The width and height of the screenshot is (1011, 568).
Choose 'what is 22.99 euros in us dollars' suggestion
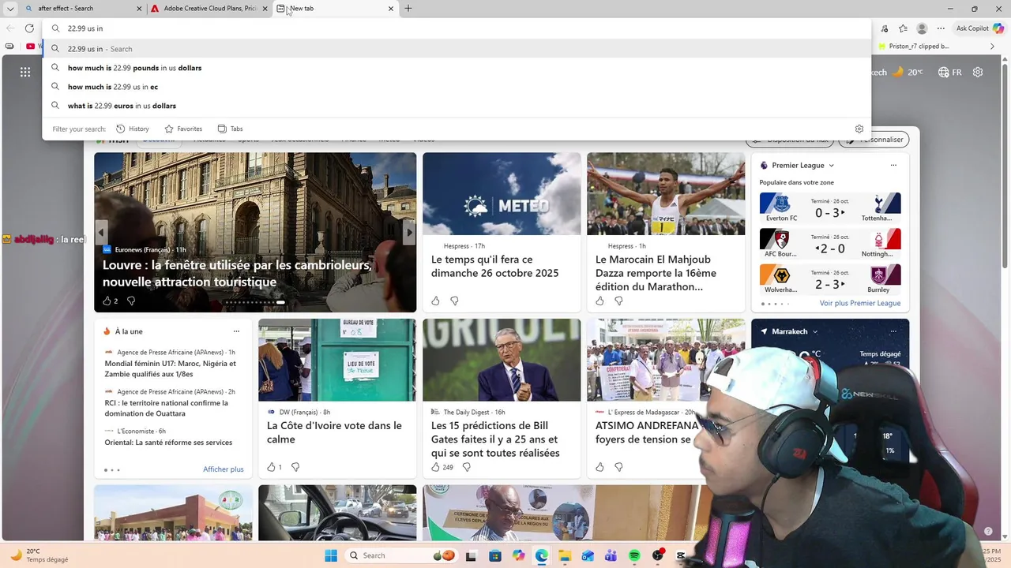(x=457, y=106)
